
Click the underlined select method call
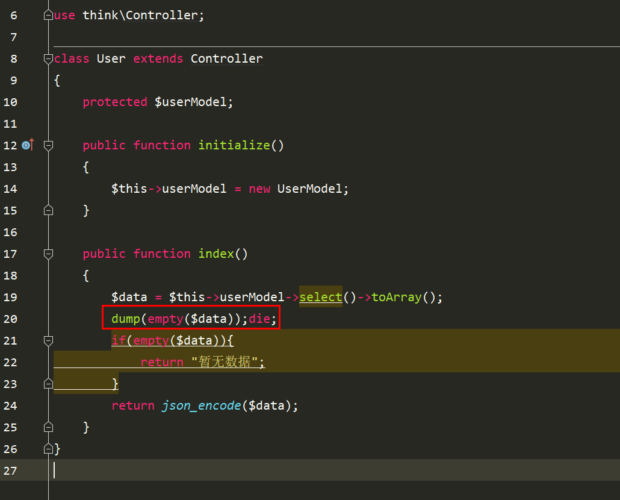pos(321,297)
